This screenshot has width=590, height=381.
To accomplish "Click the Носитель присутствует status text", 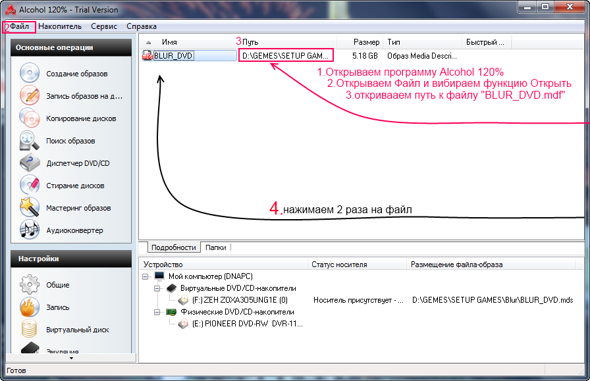I will (358, 300).
